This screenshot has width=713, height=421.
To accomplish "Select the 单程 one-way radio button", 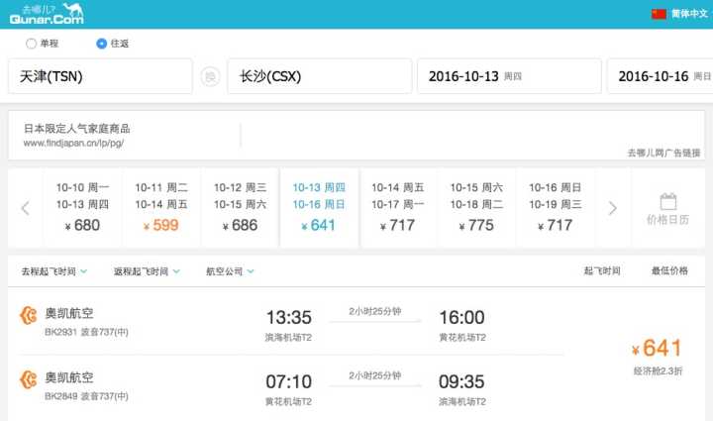I will pos(32,44).
